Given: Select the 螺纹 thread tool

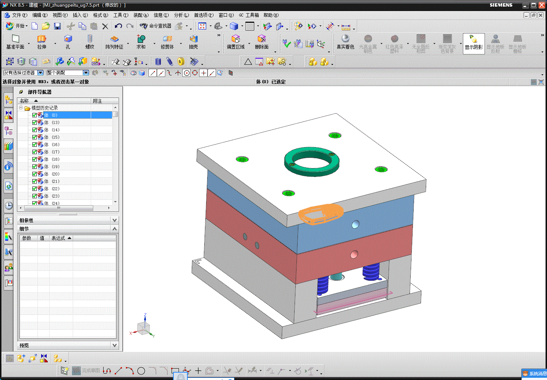Looking at the screenshot, I should 90,42.
